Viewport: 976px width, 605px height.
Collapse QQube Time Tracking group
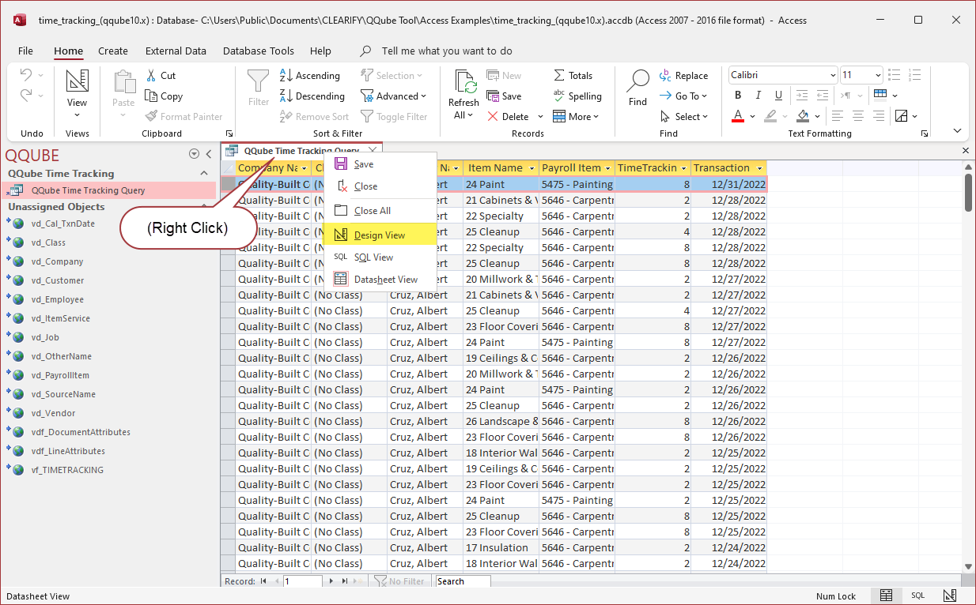pyautogui.click(x=204, y=174)
